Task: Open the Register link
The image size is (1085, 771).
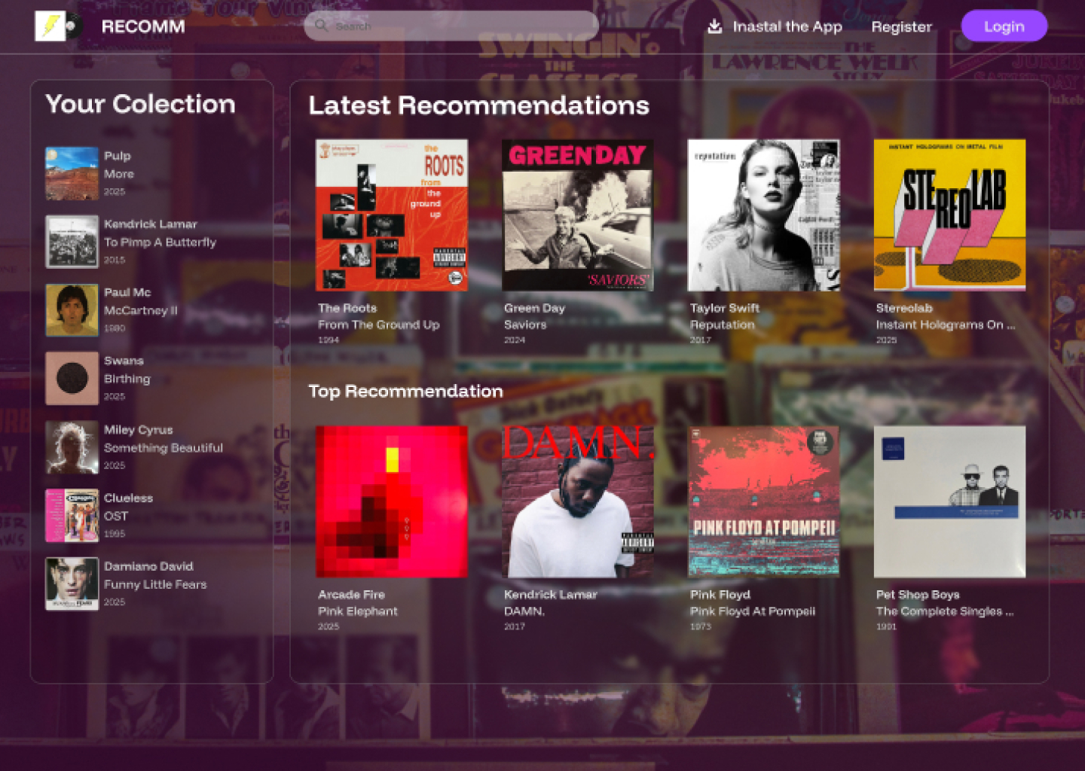Action: [x=901, y=26]
